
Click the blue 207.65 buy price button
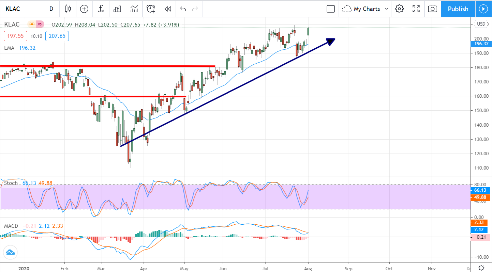pos(57,36)
